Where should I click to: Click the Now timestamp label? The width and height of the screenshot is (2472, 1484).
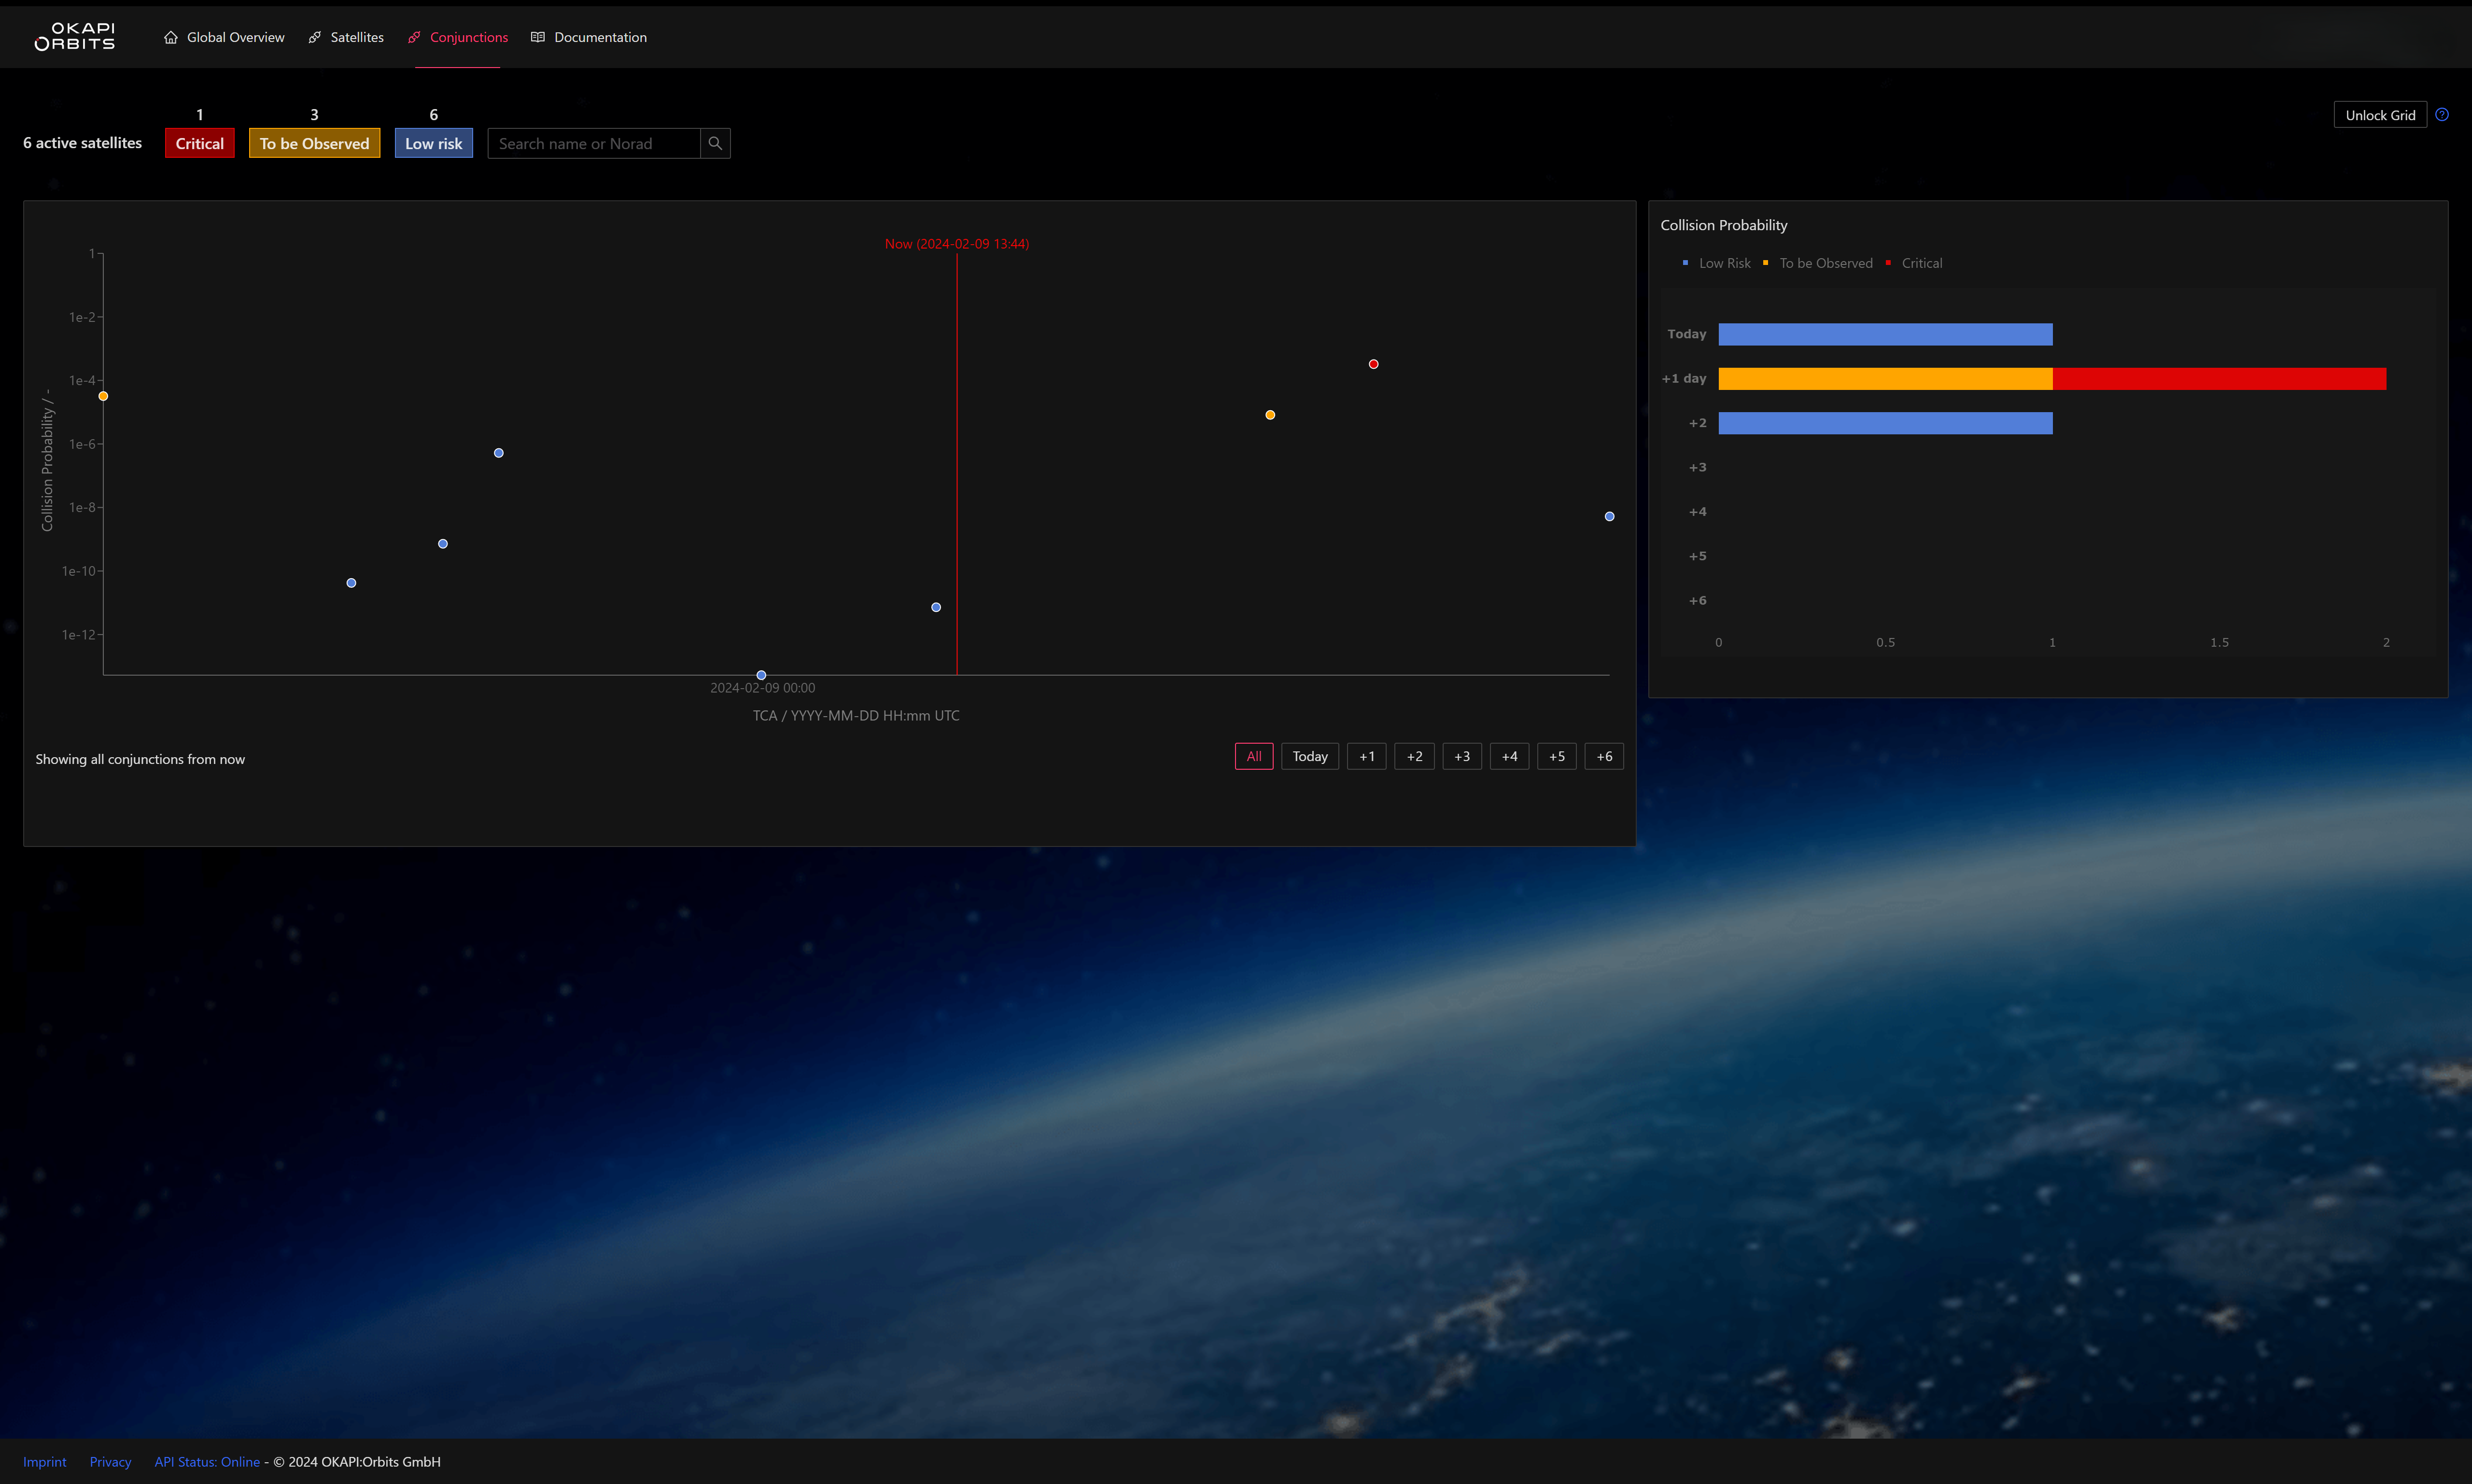(x=956, y=244)
